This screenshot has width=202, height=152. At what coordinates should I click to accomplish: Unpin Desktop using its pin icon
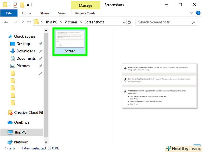pyautogui.click(x=41, y=44)
